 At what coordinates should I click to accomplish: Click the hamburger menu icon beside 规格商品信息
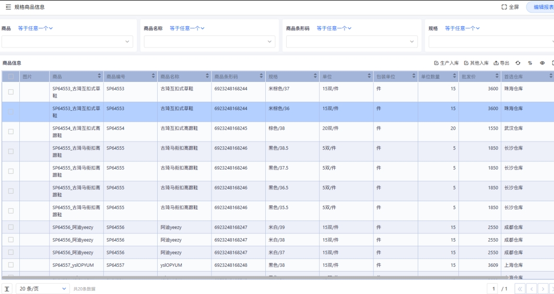coord(8,7)
